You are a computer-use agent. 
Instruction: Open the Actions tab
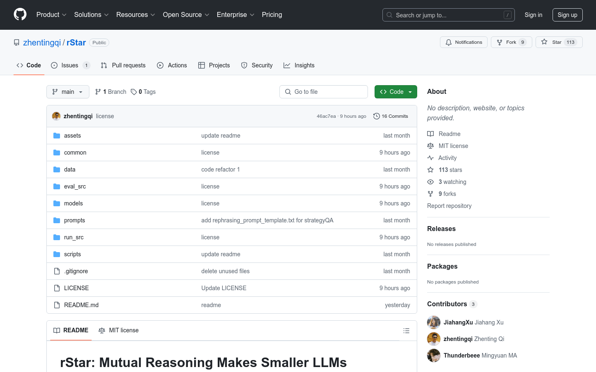point(172,65)
